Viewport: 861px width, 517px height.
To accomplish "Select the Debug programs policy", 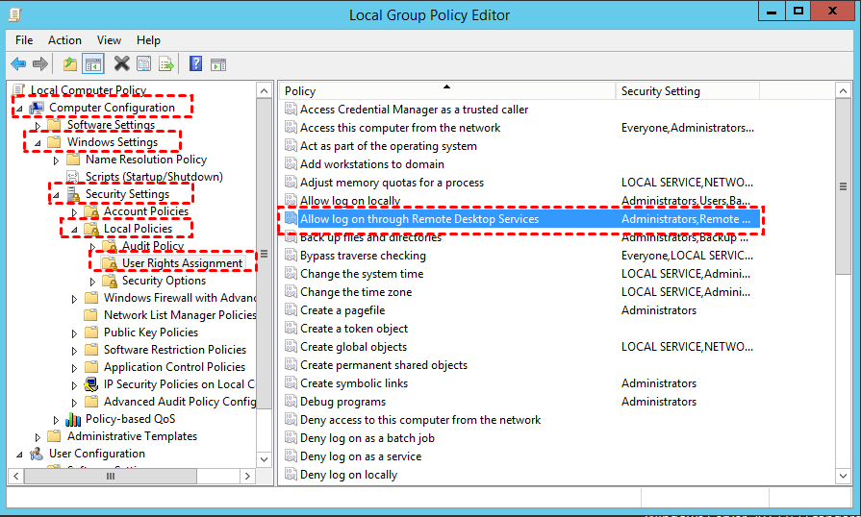I will 342,402.
